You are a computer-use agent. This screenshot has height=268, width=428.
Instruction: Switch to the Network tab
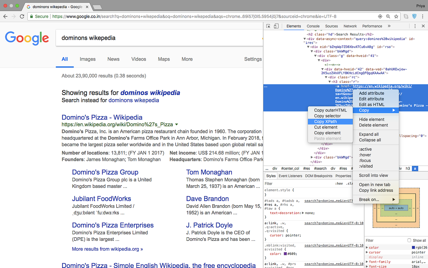pyautogui.click(x=350, y=26)
